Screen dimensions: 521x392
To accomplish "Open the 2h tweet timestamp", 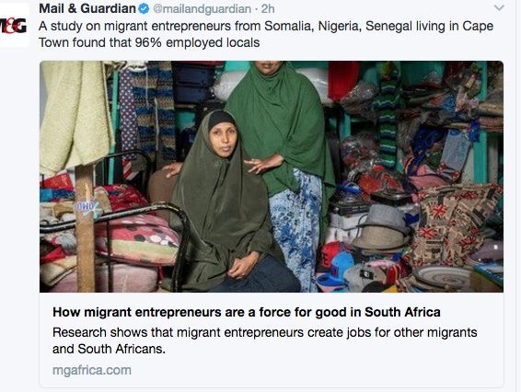I will (268, 9).
